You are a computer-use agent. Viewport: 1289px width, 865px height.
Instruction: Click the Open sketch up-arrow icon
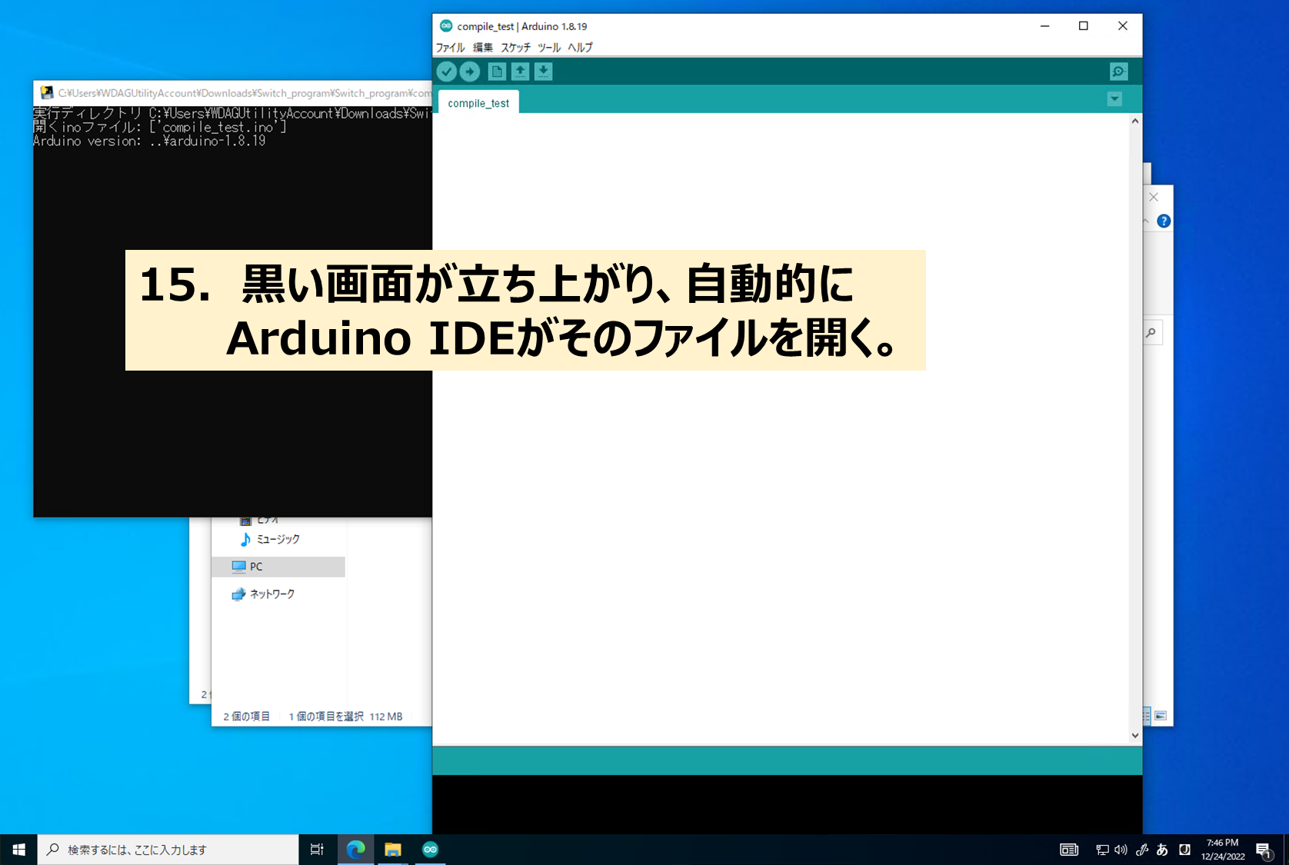click(521, 72)
